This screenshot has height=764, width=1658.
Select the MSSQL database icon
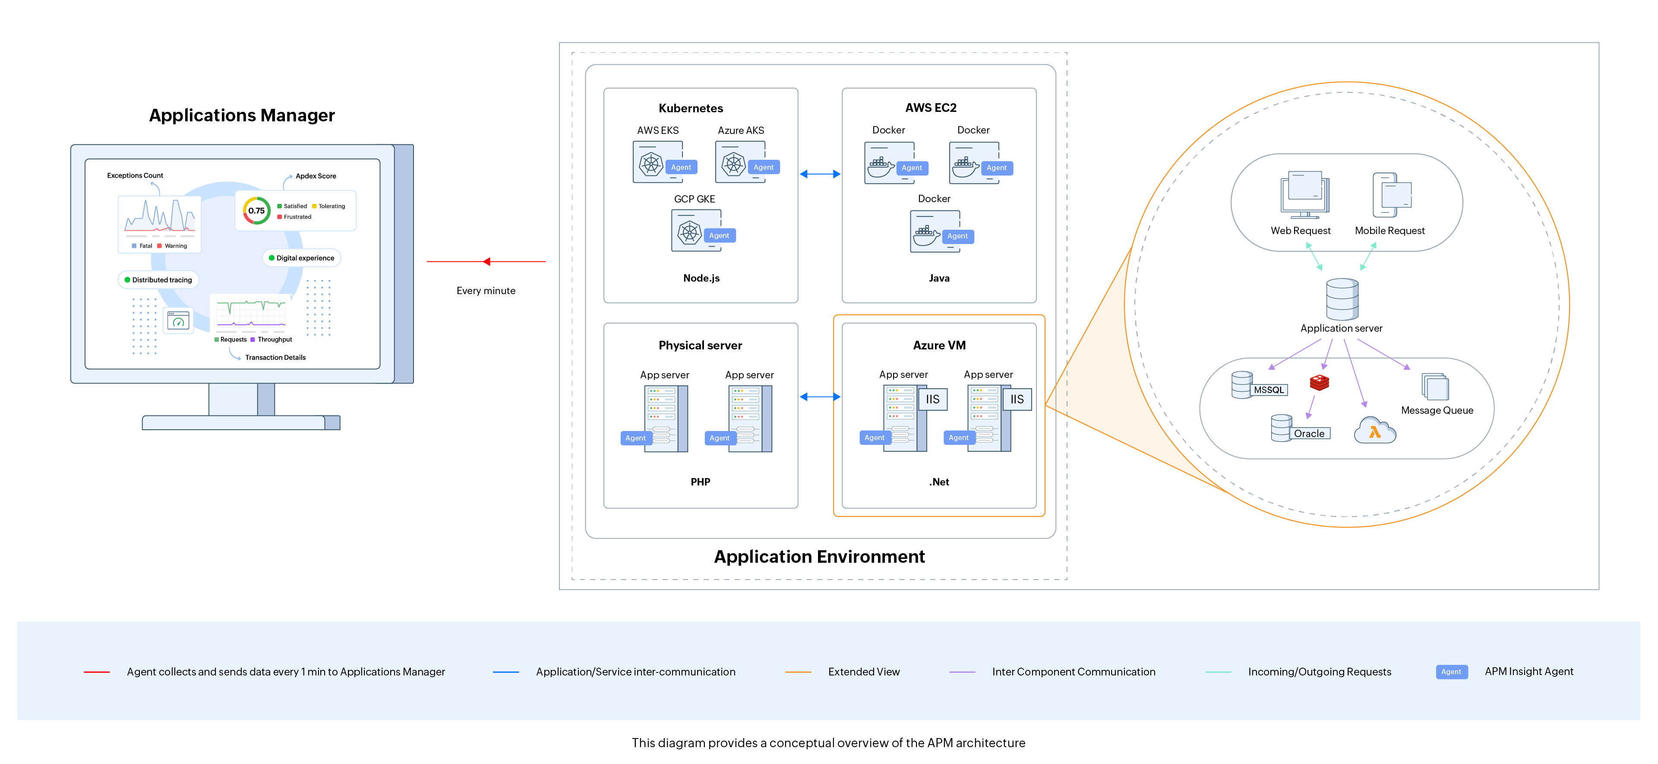coord(1242,385)
